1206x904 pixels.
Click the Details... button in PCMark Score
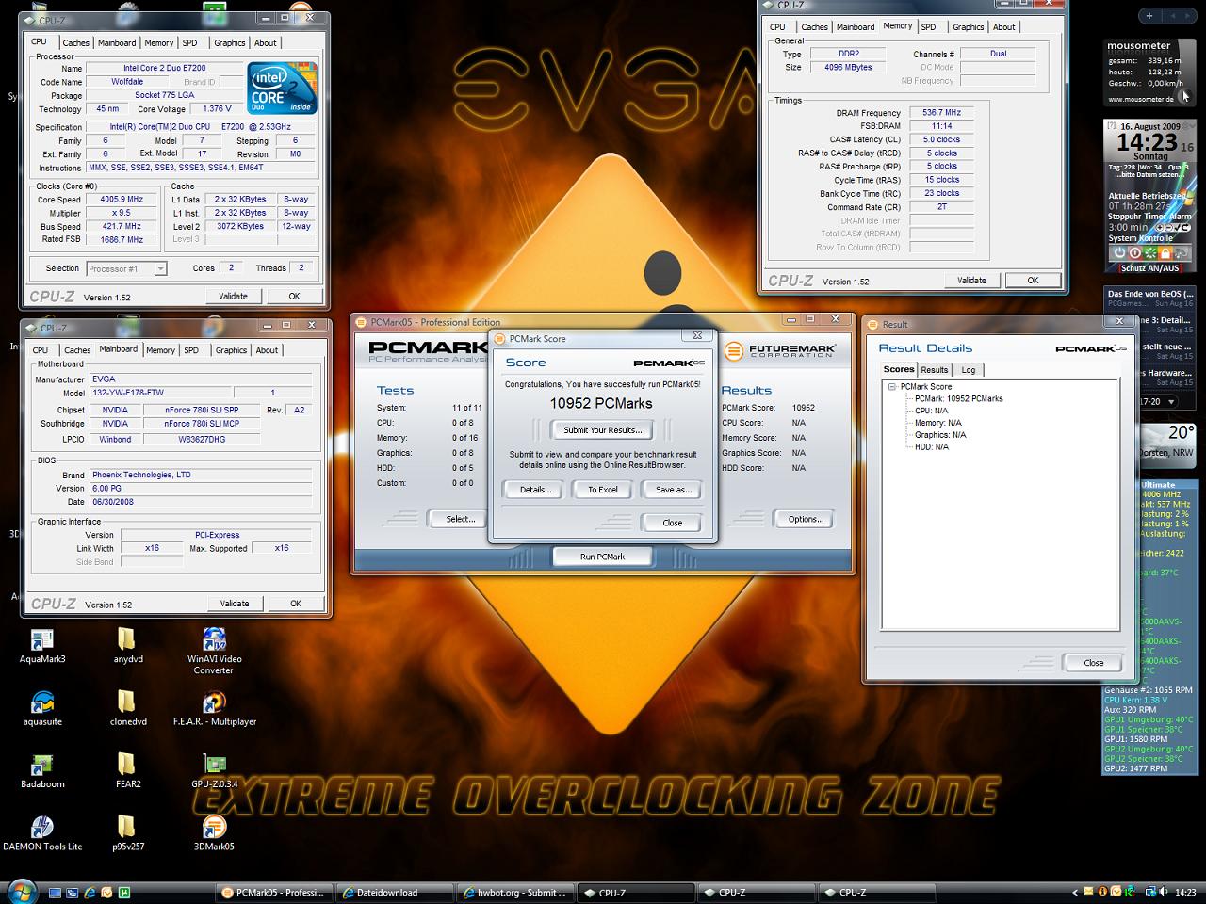pos(535,490)
